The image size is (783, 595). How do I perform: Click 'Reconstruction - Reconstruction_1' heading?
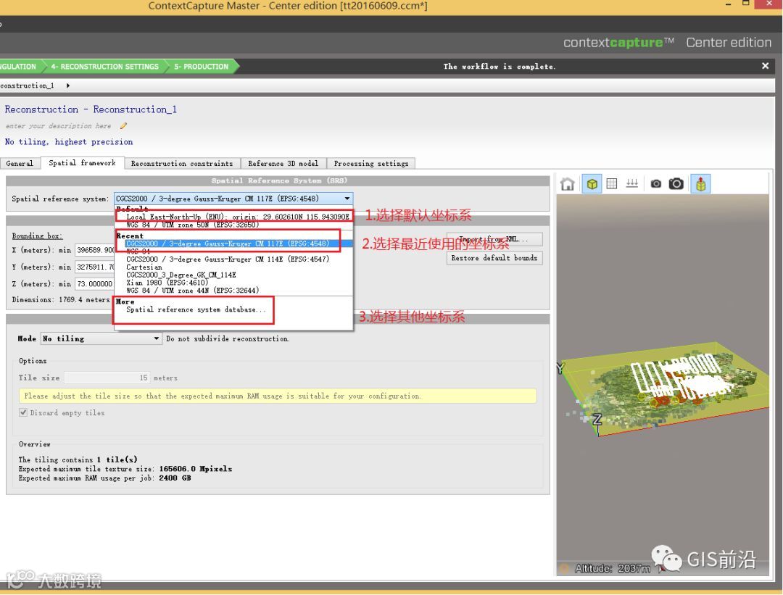click(x=91, y=109)
